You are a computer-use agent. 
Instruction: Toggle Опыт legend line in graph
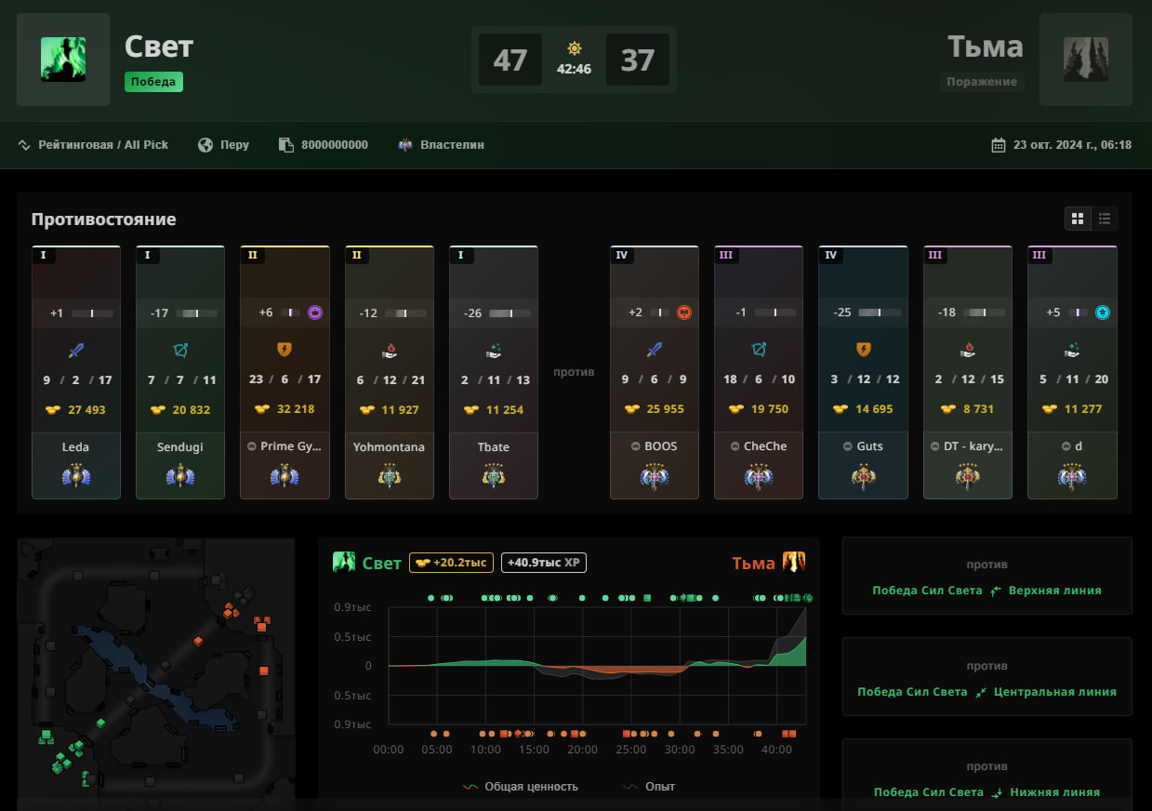[x=649, y=787]
